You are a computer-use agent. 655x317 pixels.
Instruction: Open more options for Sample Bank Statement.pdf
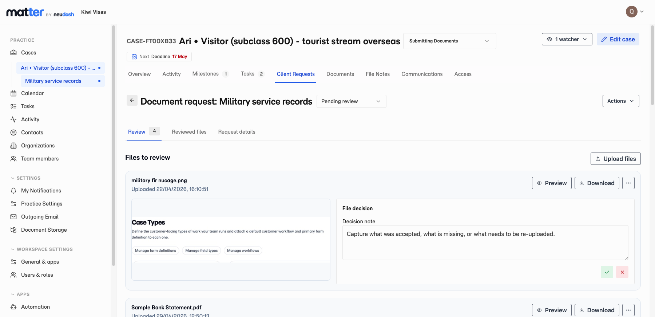(x=628, y=310)
